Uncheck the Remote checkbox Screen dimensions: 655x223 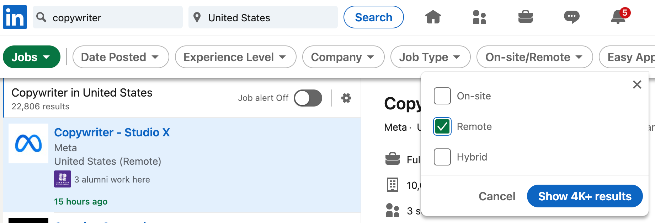click(x=442, y=126)
